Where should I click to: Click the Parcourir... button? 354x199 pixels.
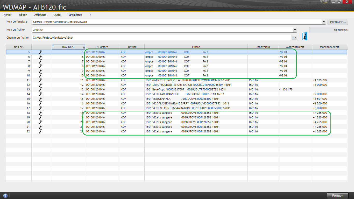click(x=338, y=22)
